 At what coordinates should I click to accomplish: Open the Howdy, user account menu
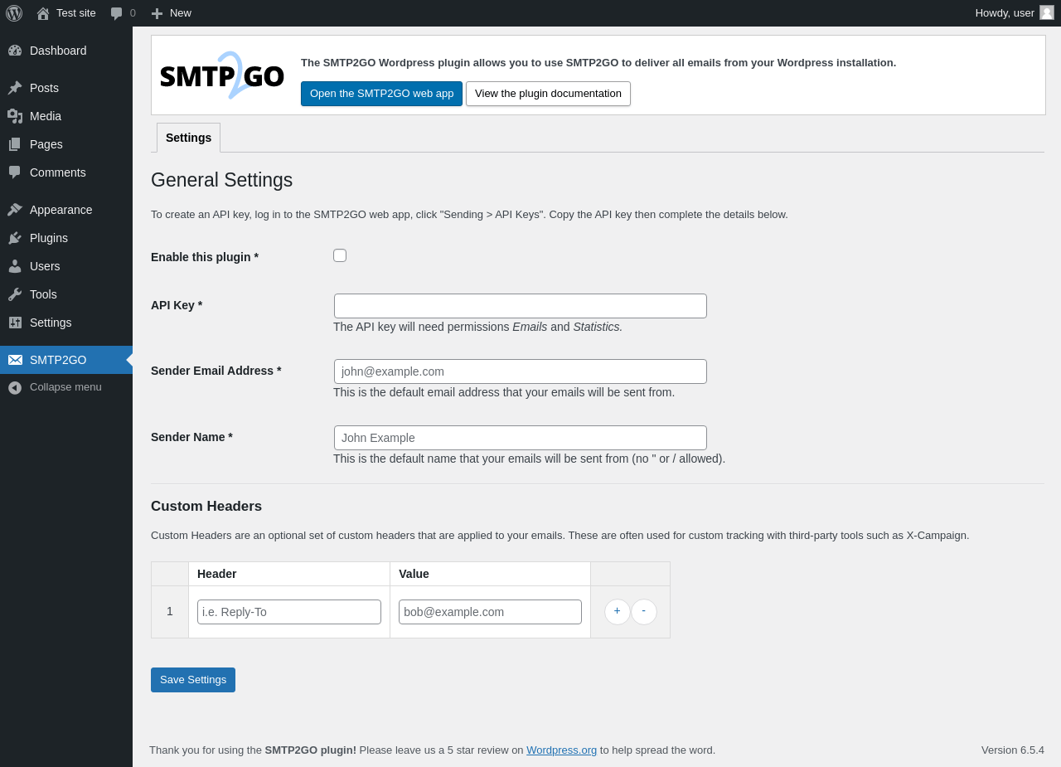coord(1014,13)
